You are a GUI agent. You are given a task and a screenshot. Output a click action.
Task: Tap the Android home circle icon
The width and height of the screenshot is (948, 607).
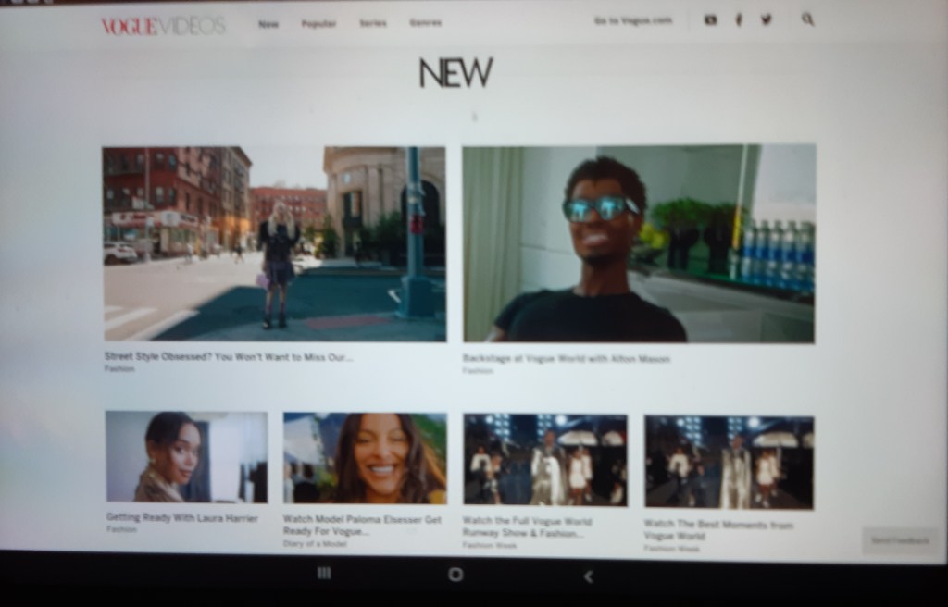click(x=455, y=575)
